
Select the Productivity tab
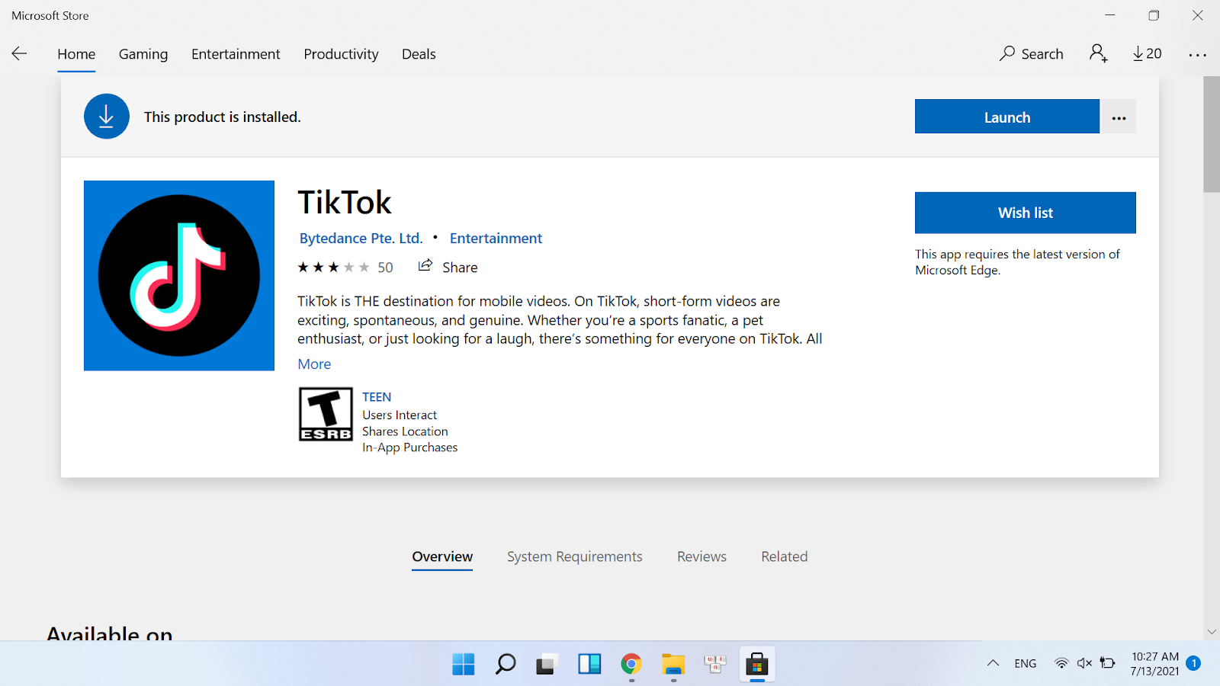[341, 54]
